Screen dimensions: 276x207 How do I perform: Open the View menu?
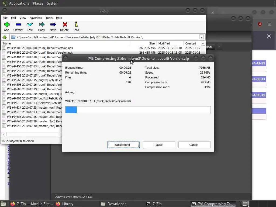(x=23, y=18)
